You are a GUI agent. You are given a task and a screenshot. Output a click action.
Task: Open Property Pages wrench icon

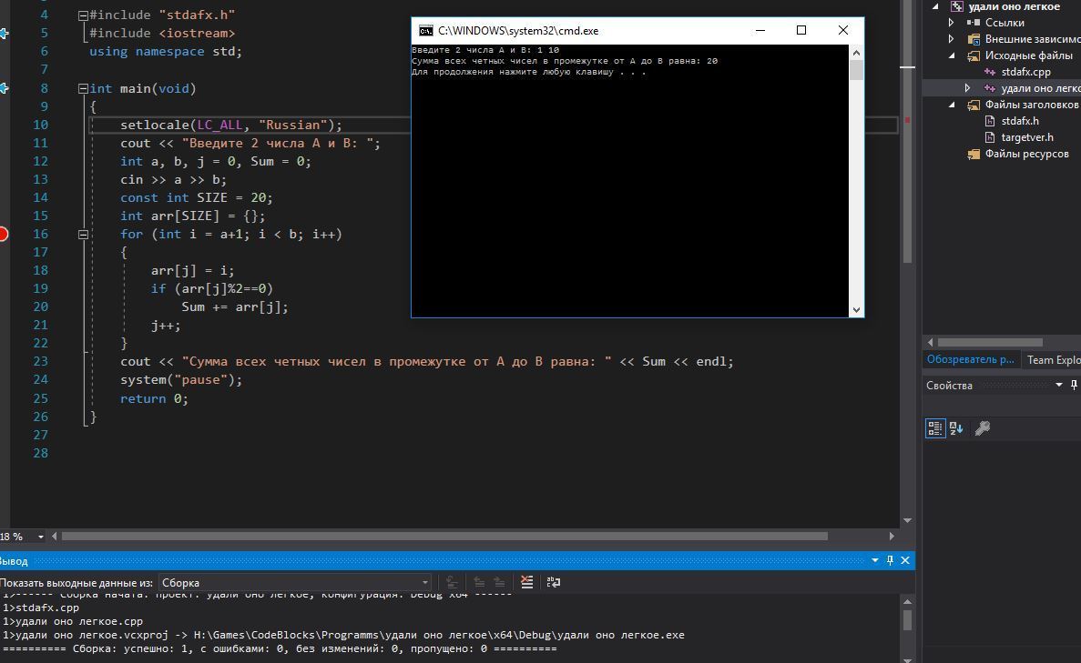coord(983,428)
